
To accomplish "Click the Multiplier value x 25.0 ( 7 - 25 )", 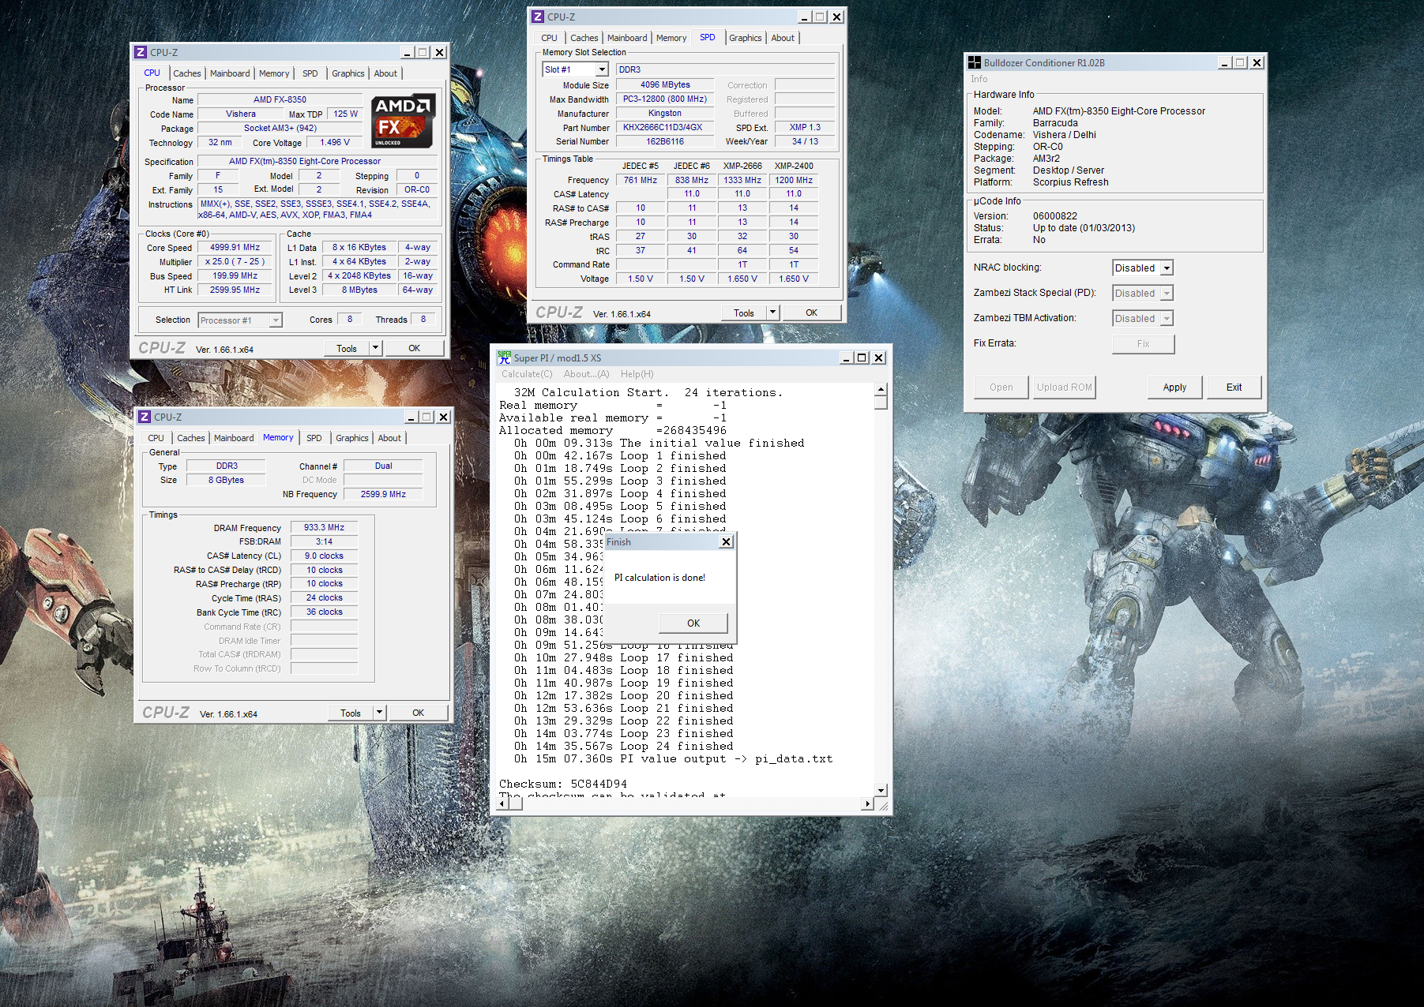I will (235, 261).
